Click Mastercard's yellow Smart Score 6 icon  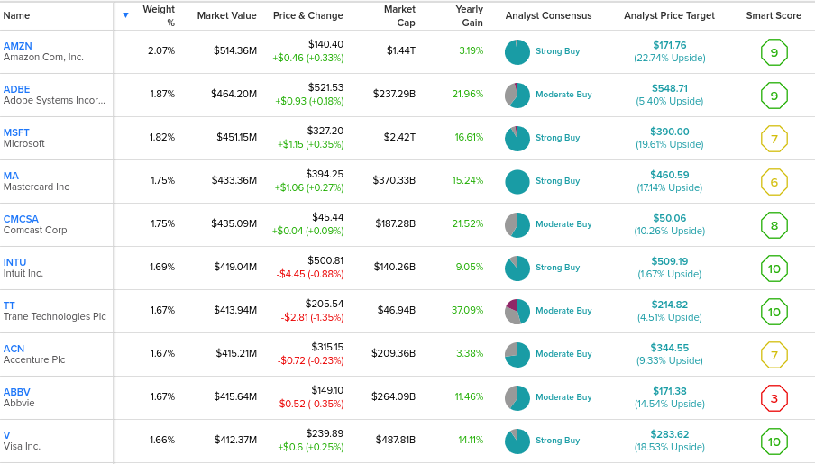[x=774, y=182]
